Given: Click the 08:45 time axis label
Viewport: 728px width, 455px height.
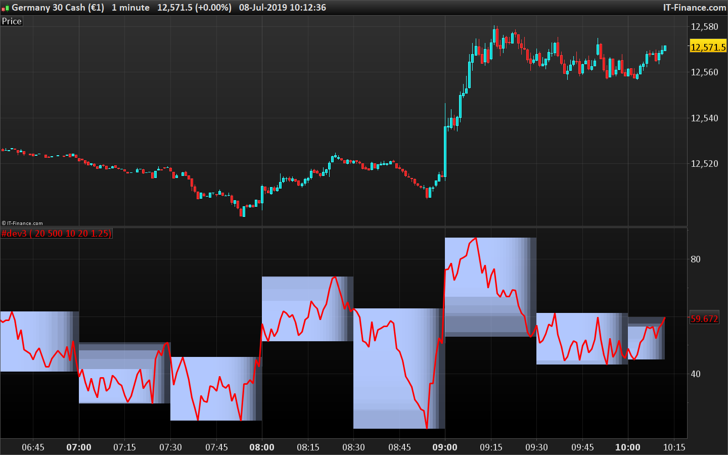Looking at the screenshot, I should 399,447.
